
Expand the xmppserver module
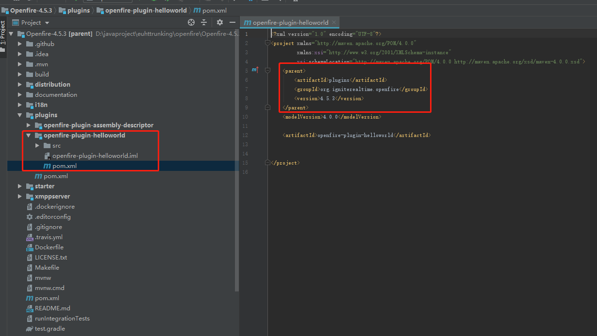tap(20, 197)
